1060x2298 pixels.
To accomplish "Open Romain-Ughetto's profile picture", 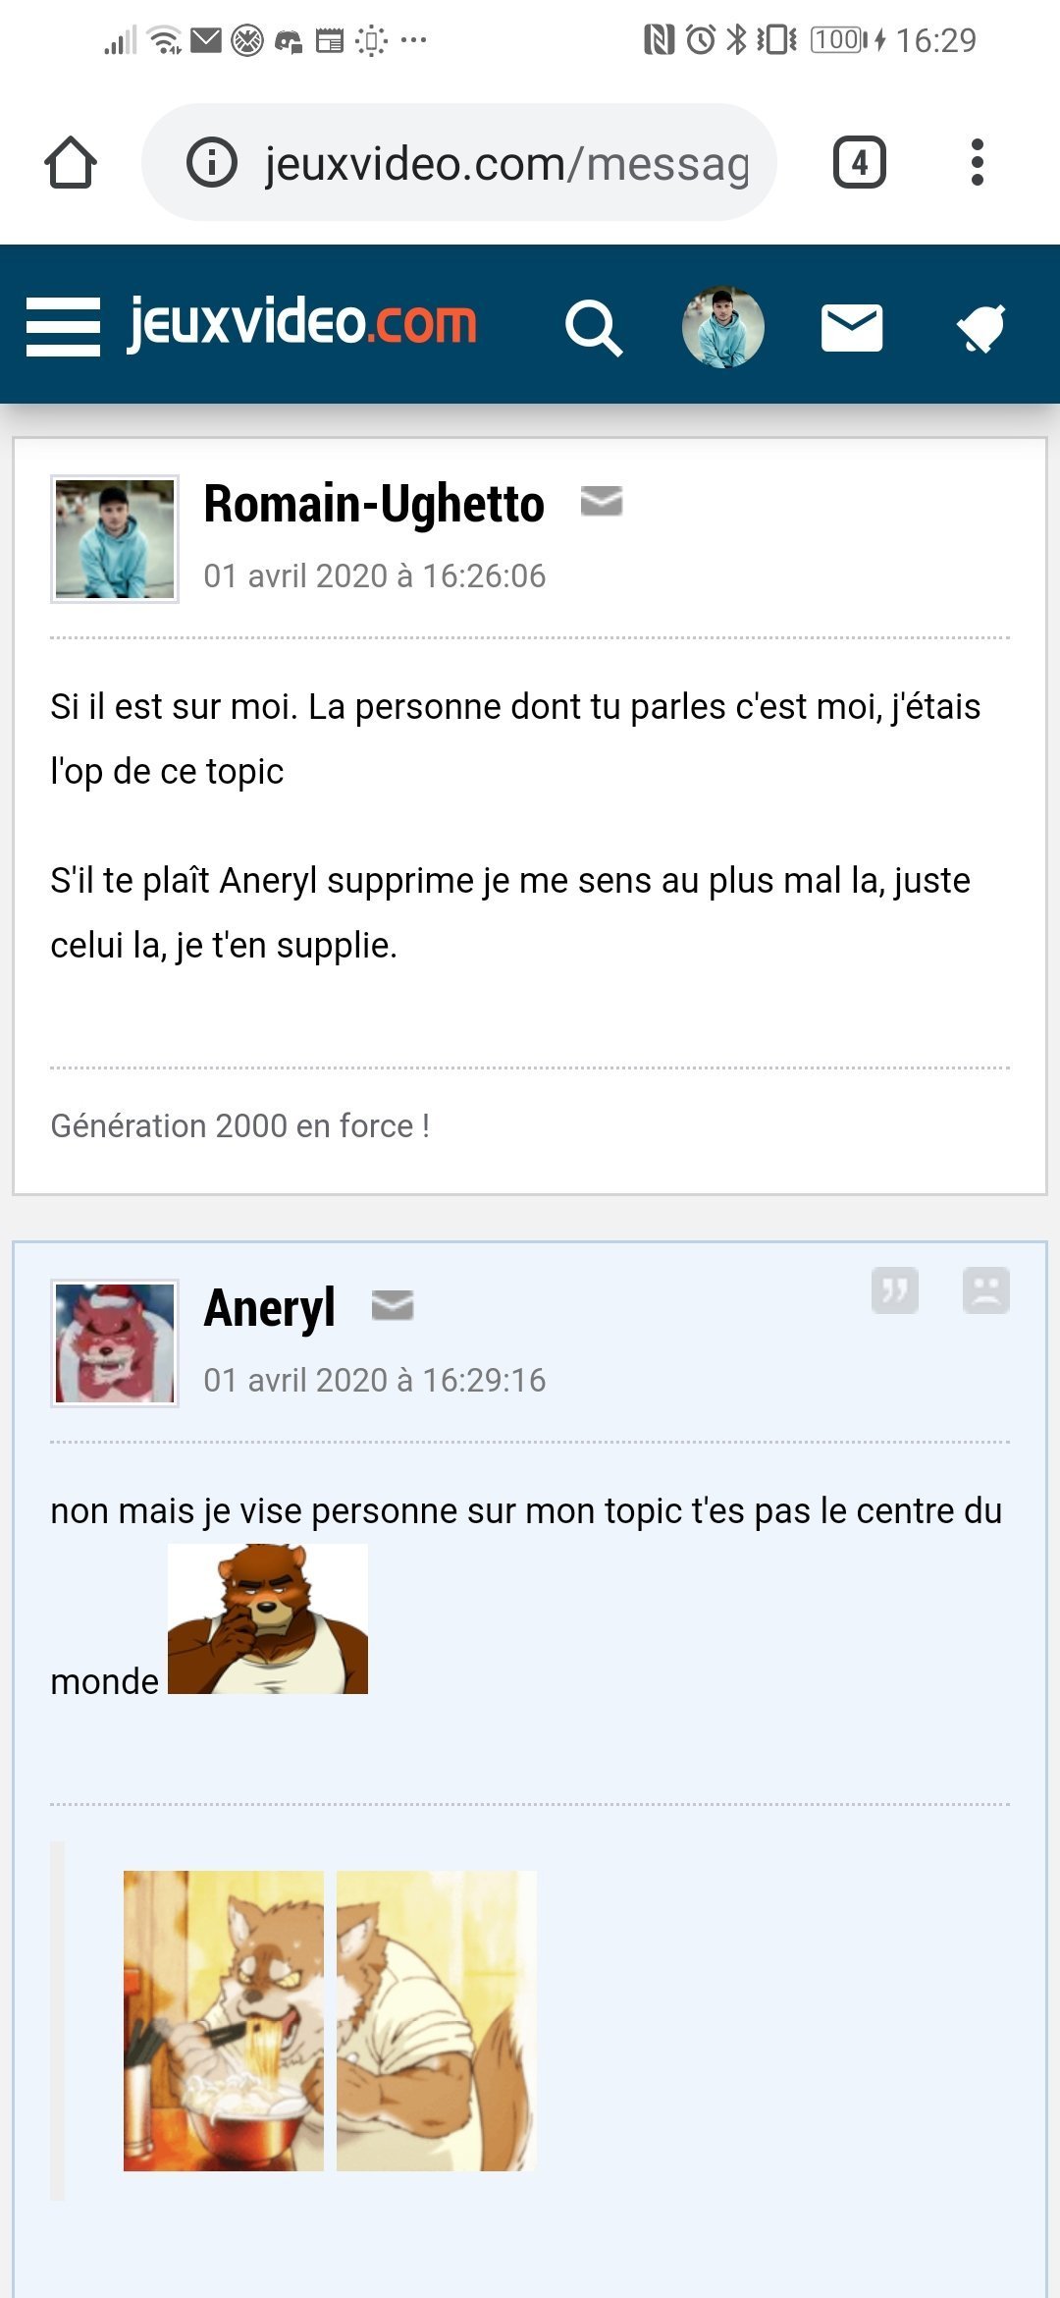I will [115, 539].
